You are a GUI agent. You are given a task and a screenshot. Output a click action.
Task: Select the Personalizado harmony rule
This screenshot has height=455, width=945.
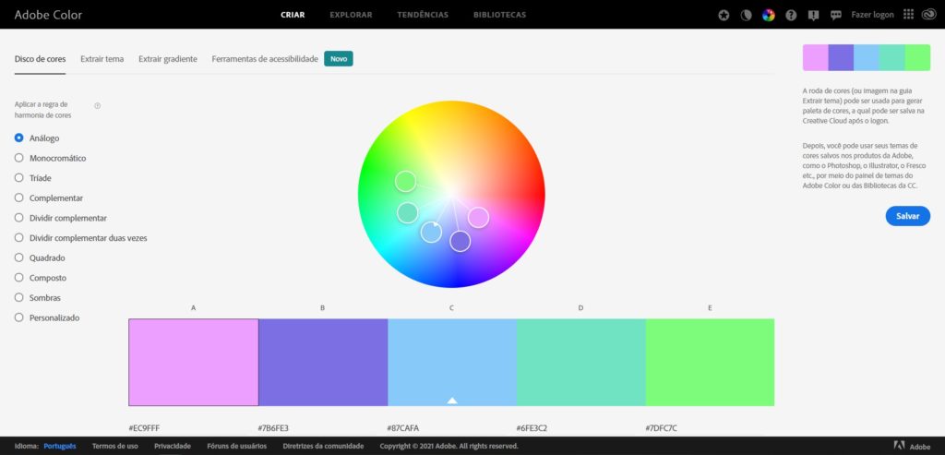[47, 317]
